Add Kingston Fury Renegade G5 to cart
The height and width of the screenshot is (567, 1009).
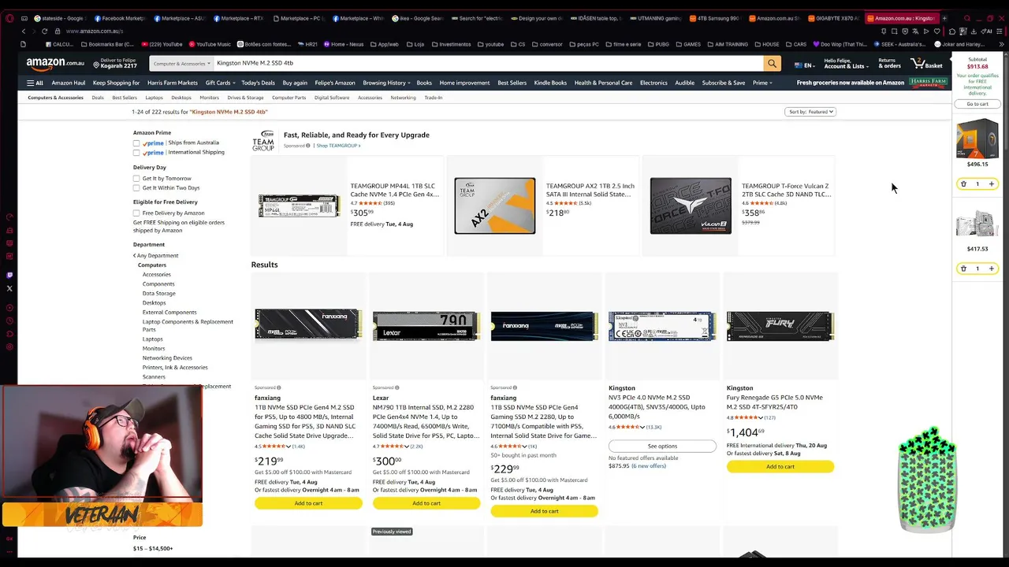click(780, 466)
